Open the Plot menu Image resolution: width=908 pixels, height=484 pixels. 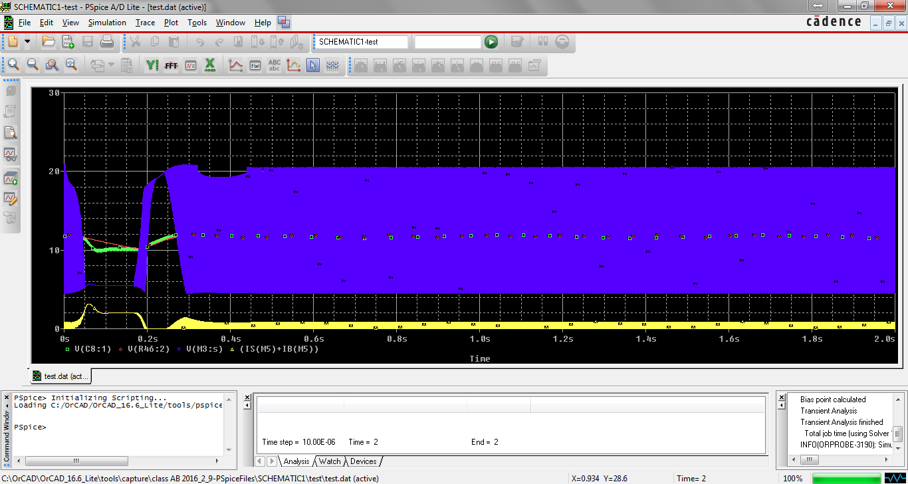(171, 23)
